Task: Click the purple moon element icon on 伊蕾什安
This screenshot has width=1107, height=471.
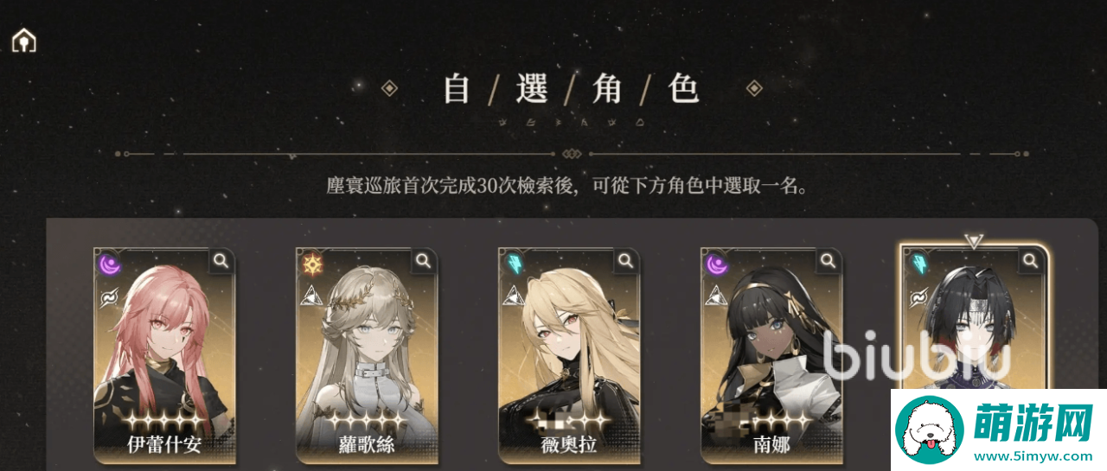Action: pos(107,263)
